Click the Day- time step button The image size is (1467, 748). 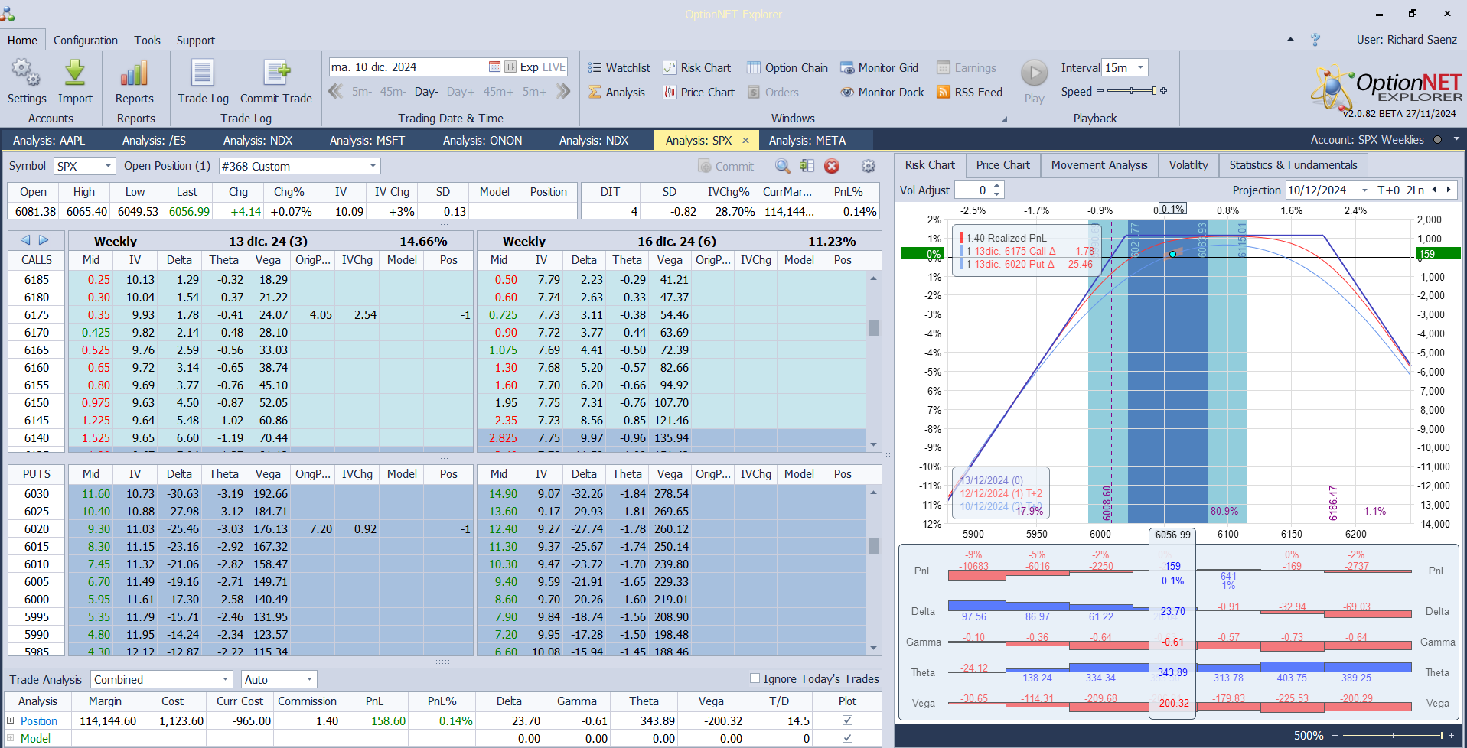coord(426,92)
